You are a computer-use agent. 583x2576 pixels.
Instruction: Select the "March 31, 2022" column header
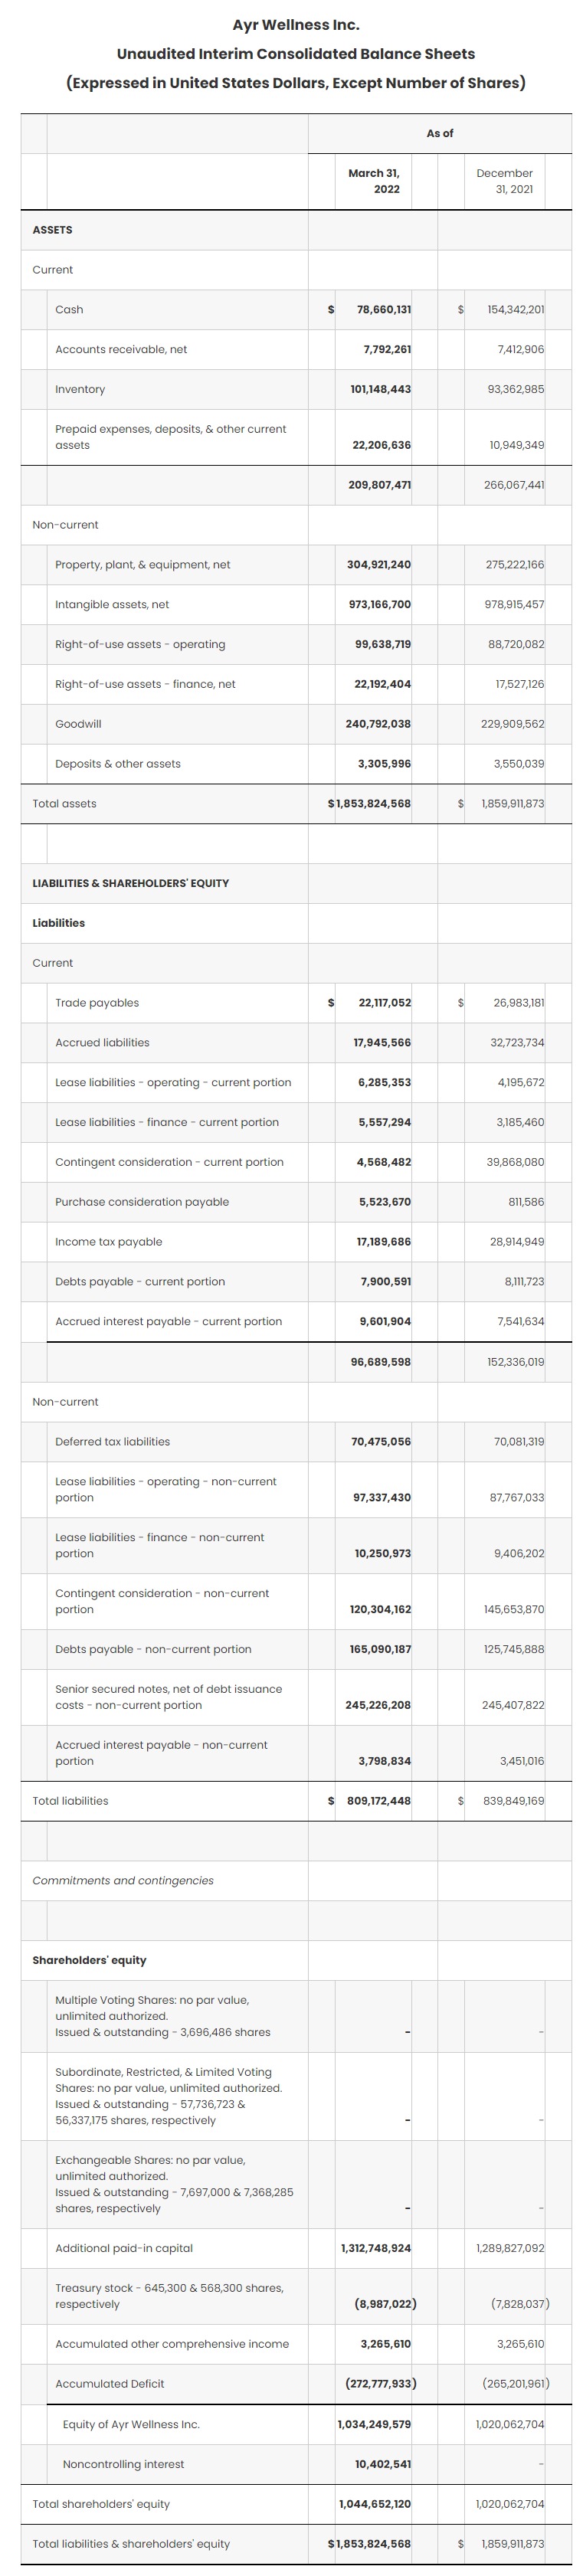point(374,181)
